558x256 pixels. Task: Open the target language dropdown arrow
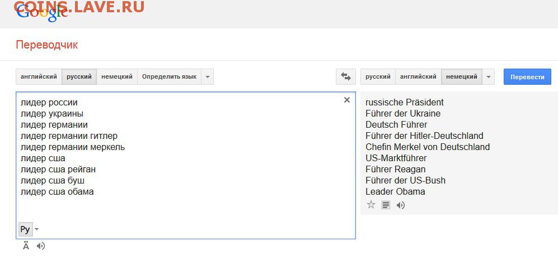tap(488, 76)
